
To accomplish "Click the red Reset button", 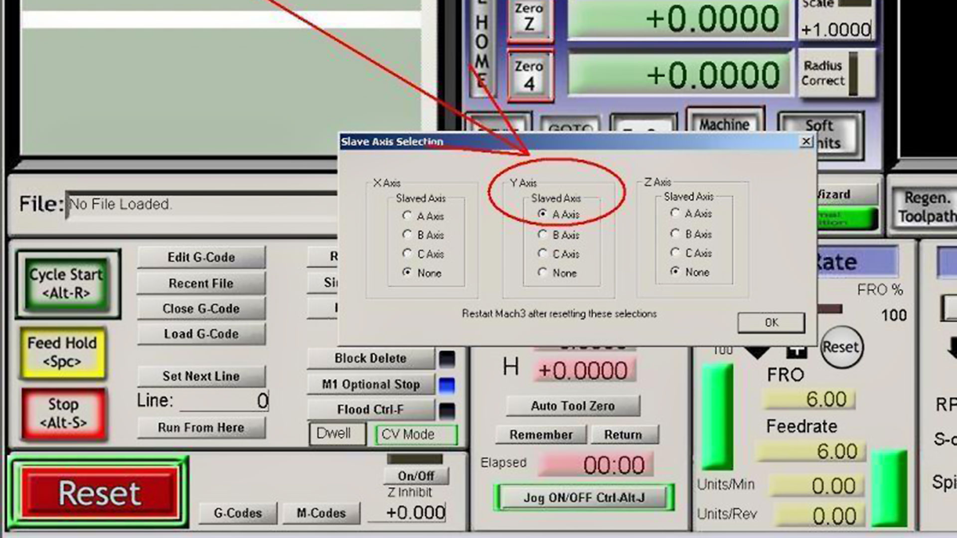I will (x=99, y=493).
